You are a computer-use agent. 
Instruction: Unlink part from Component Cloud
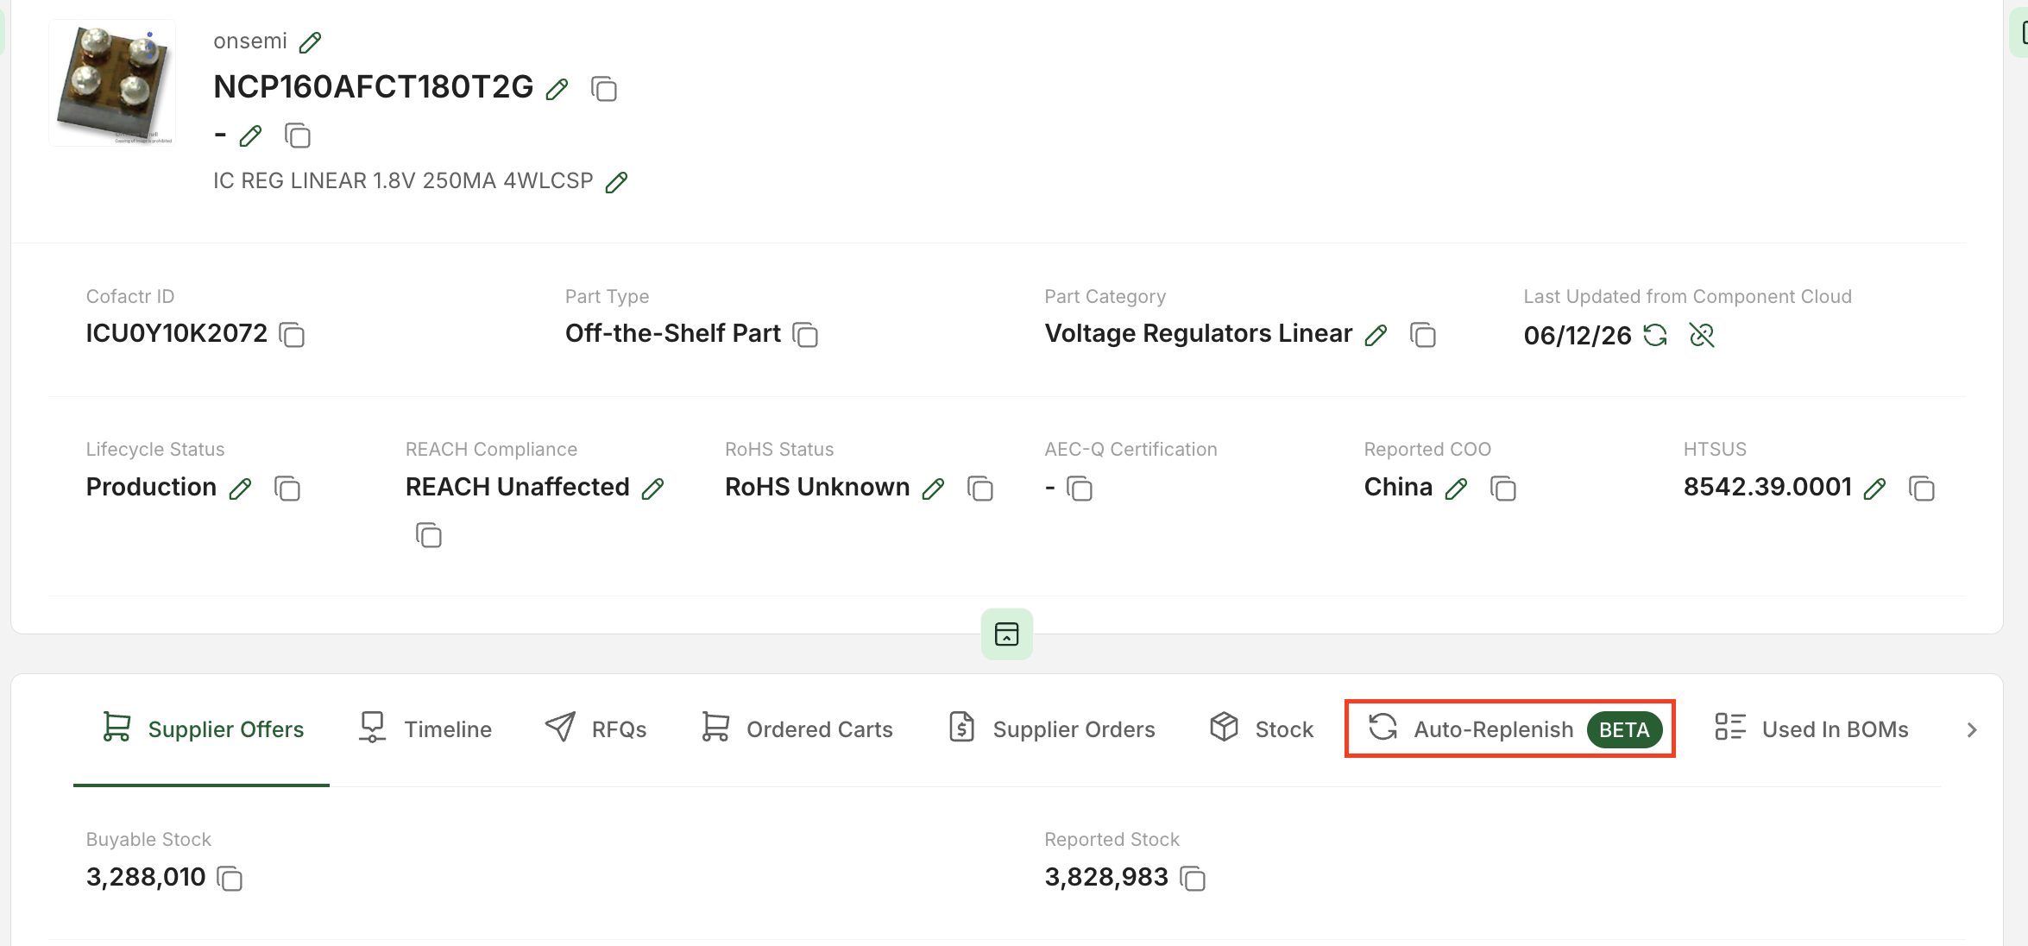coord(1702,335)
